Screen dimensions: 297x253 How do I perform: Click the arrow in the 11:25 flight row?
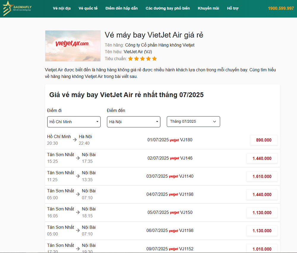click(78, 176)
